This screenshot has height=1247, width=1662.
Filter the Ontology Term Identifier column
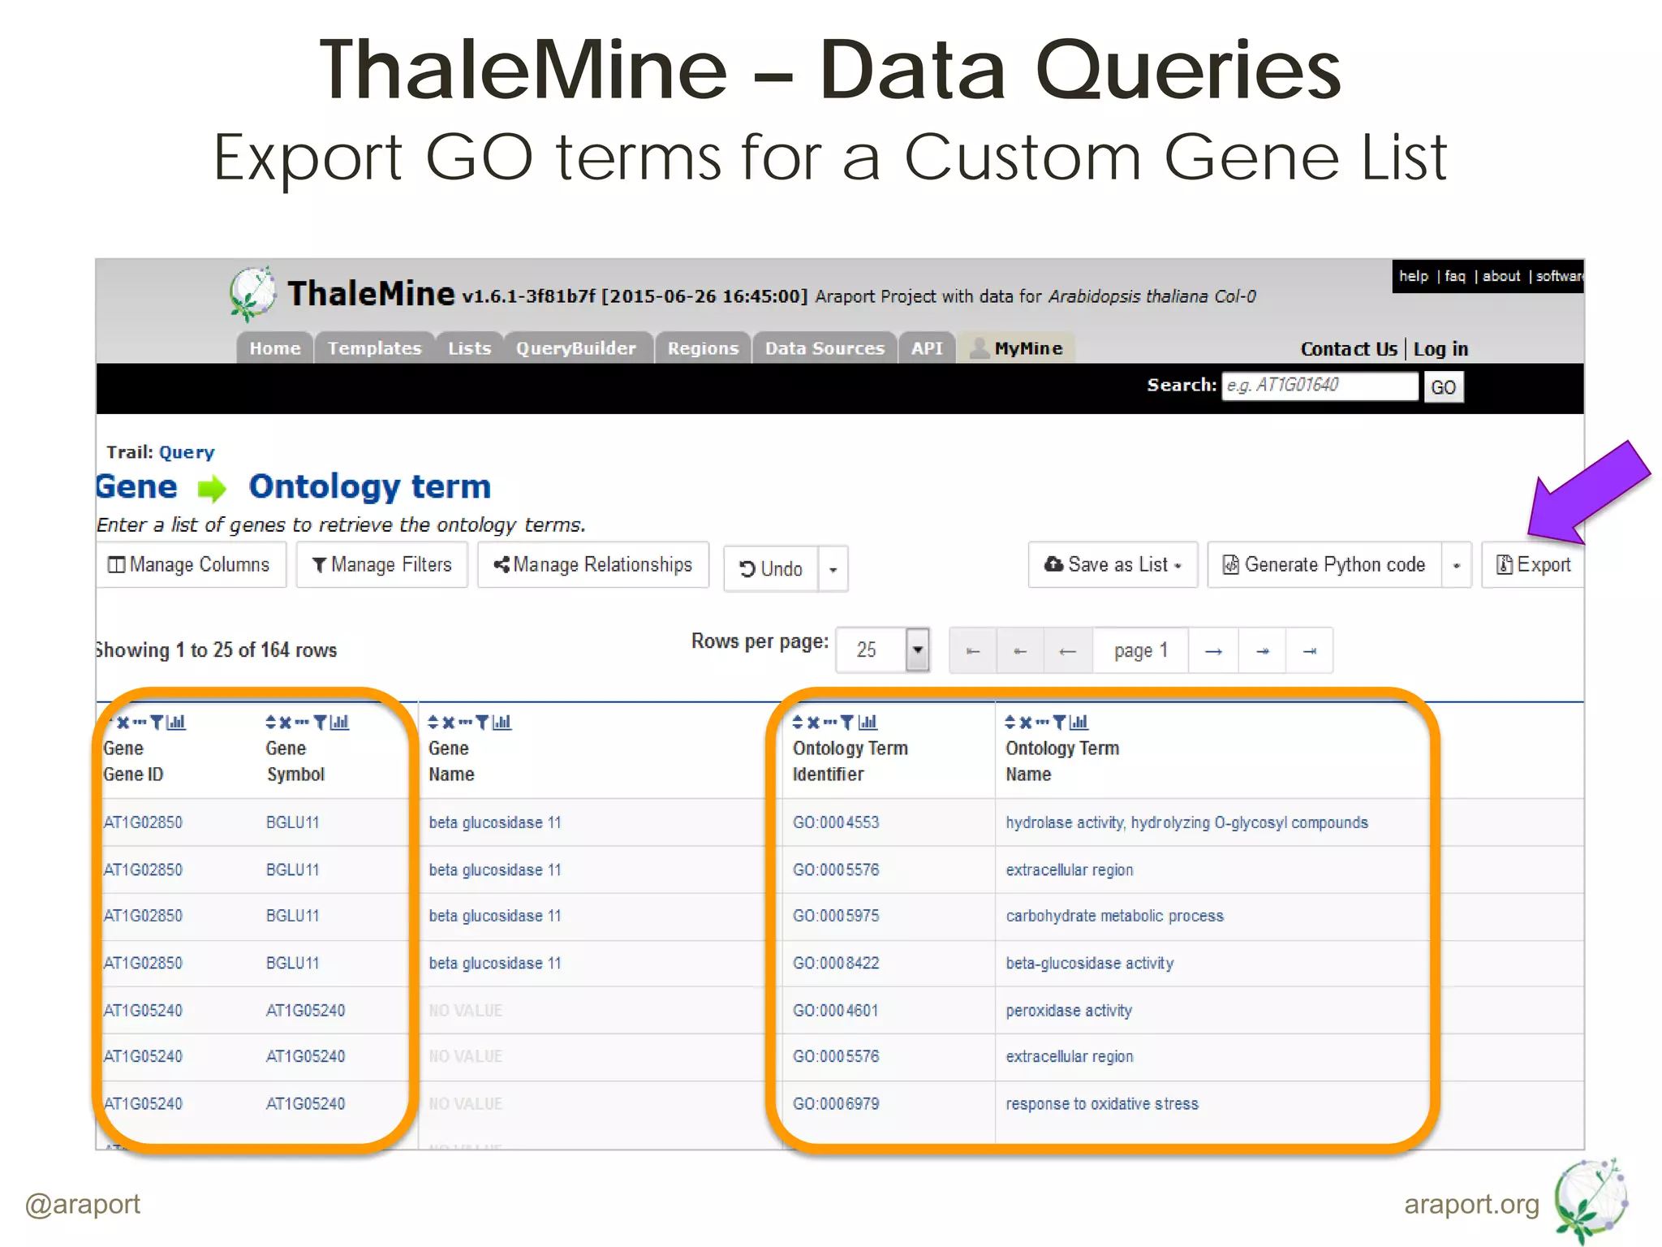(847, 722)
